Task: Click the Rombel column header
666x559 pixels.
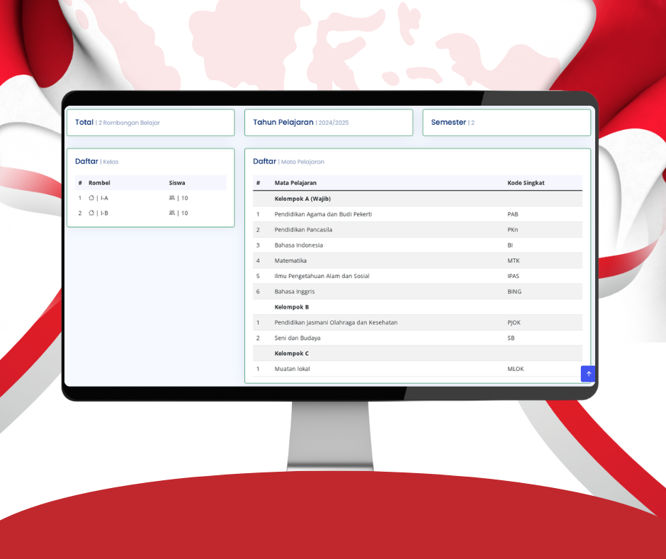Action: tap(99, 183)
